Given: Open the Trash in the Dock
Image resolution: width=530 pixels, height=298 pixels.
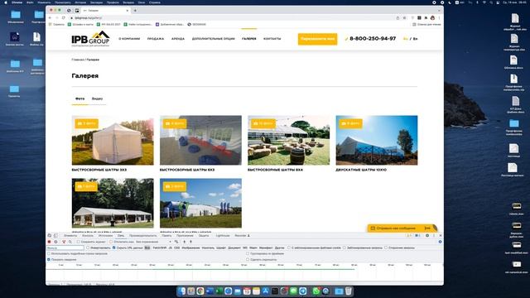Looking at the screenshot, I should [x=349, y=291].
